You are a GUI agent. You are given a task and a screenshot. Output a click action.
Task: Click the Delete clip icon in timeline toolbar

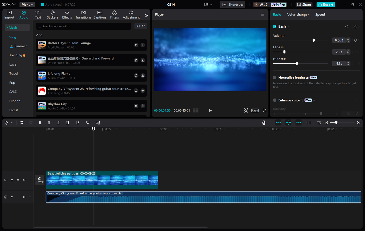(67, 123)
